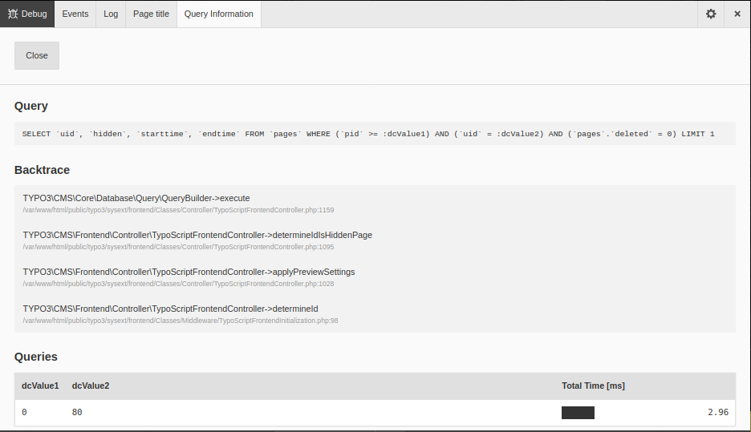751x432 pixels.
Task: Click the dcValue1 column header
Action: 40,386
